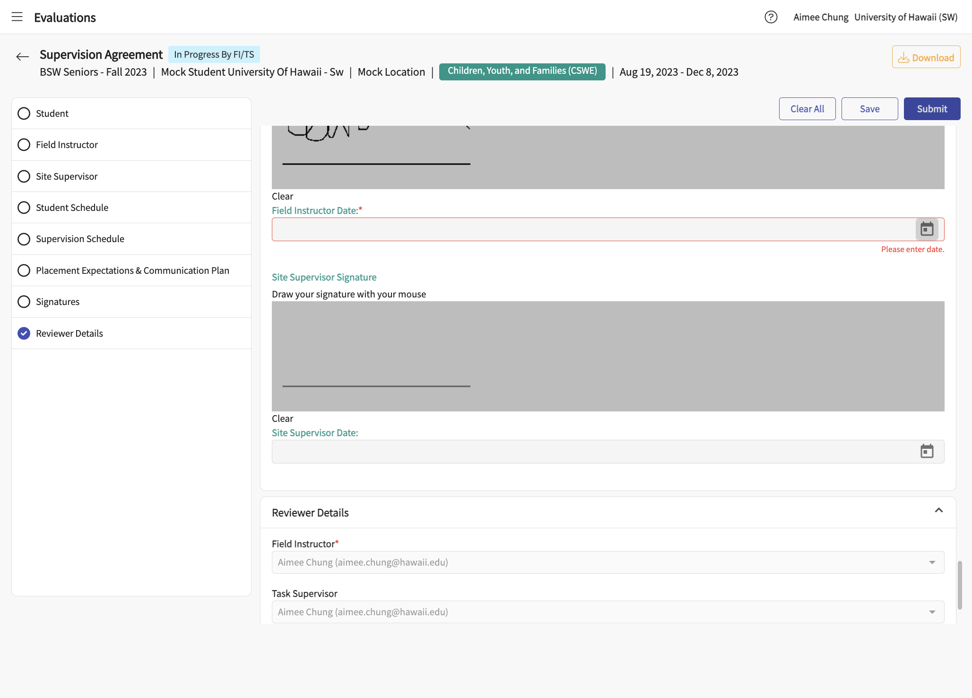Select Placement Expectations & Communication Plan section
The height and width of the screenshot is (698, 972).
click(x=131, y=270)
